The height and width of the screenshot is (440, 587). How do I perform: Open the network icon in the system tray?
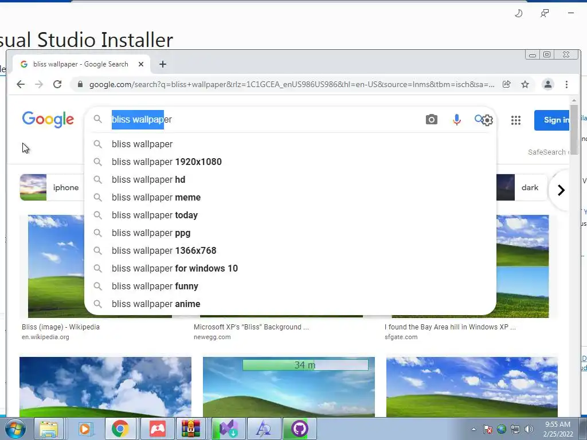[x=515, y=429]
